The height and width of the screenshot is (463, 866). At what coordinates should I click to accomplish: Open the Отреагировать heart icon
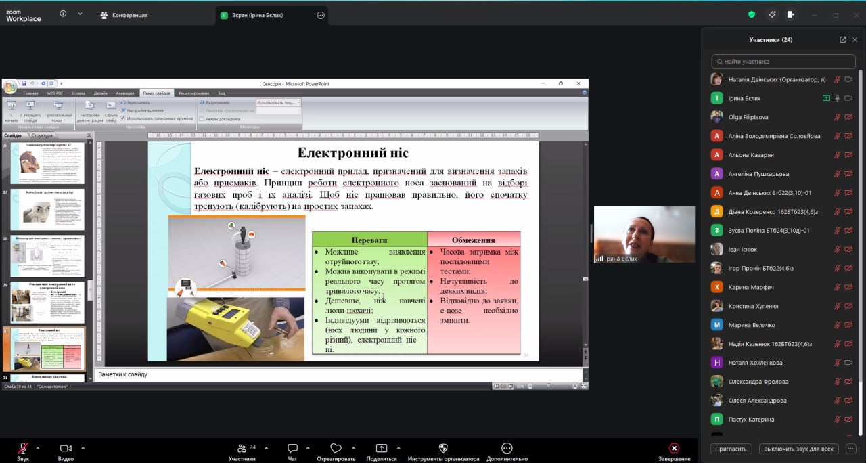click(336, 448)
